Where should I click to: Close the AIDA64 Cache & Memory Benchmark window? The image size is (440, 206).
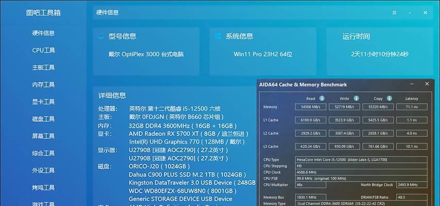tap(427, 84)
